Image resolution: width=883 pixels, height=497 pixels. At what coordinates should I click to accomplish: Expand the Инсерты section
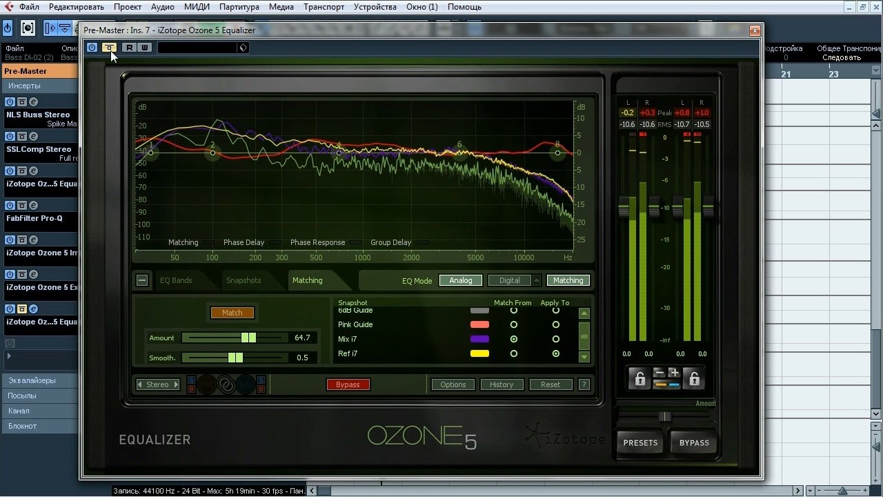40,86
